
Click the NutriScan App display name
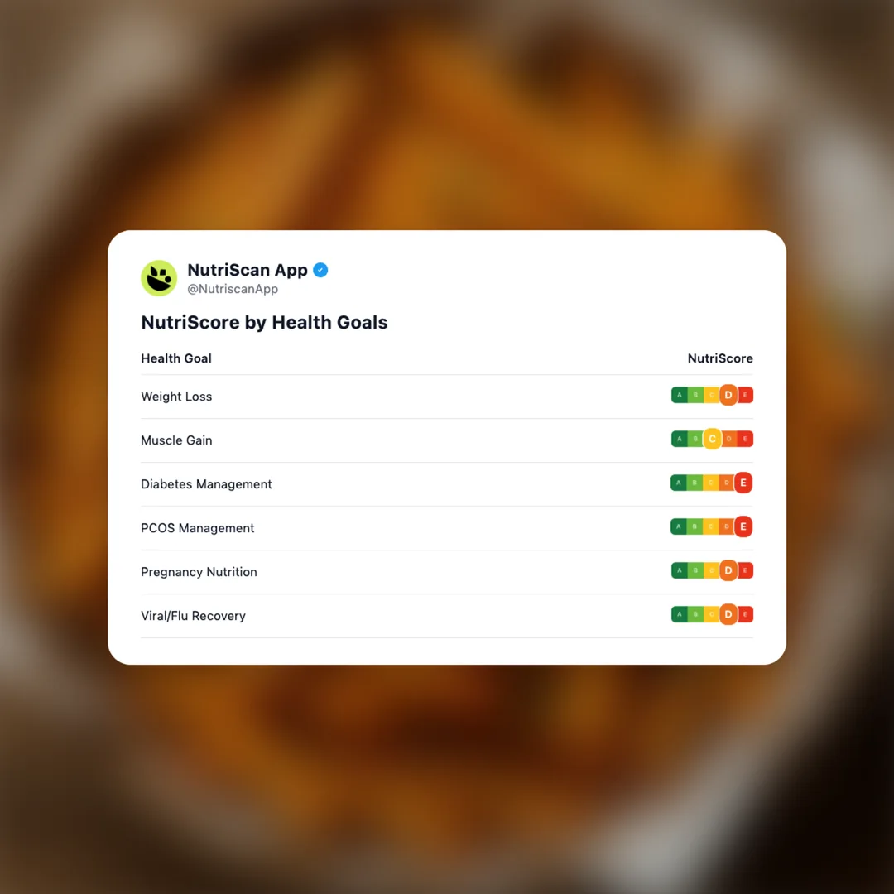(x=248, y=270)
